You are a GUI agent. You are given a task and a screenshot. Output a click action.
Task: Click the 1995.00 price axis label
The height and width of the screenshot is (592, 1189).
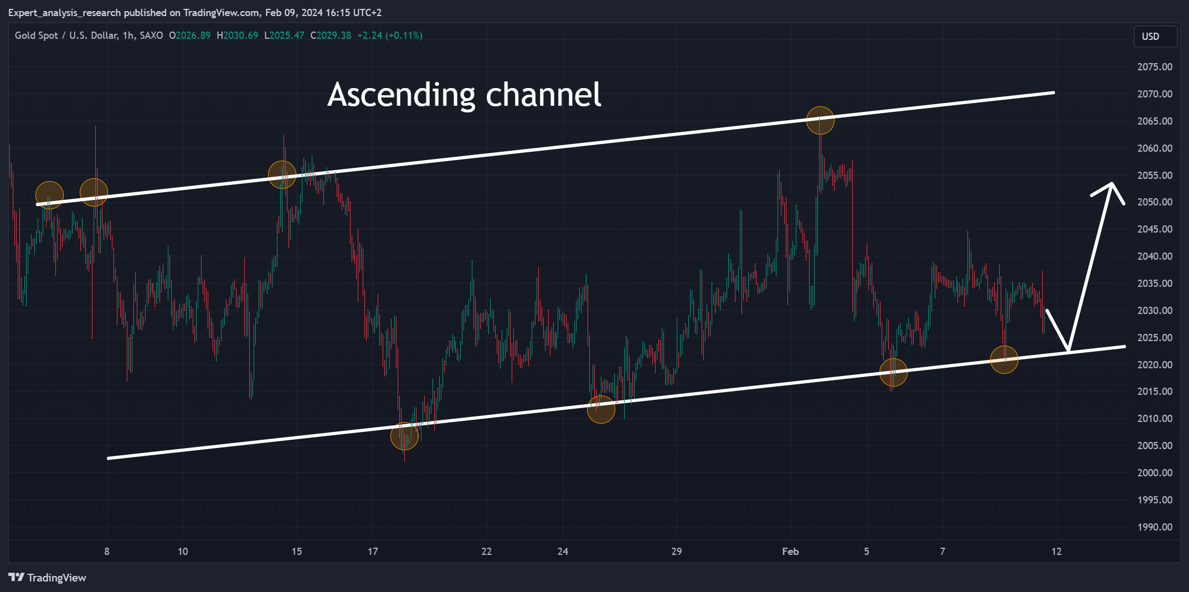pyautogui.click(x=1155, y=500)
